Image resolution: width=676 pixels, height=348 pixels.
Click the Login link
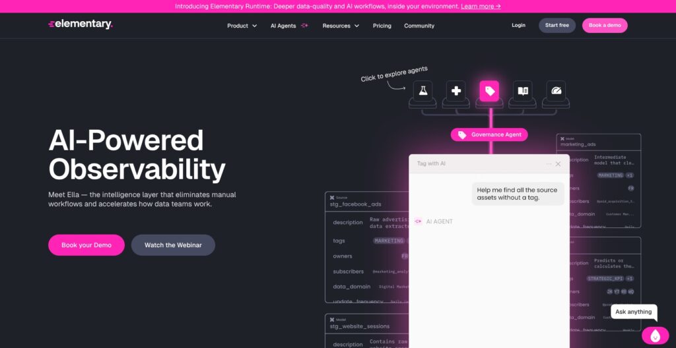click(x=518, y=26)
